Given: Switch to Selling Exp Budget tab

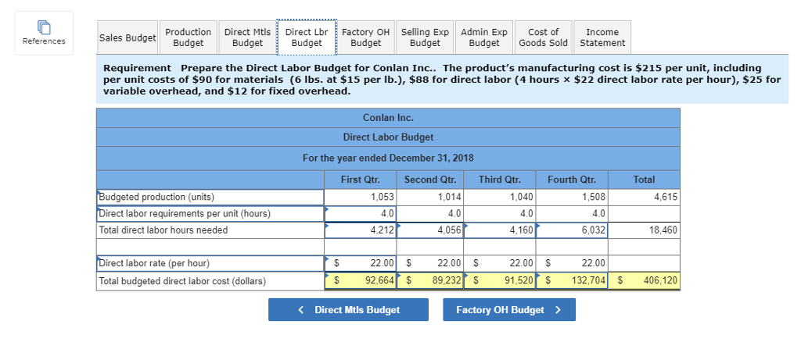Looking at the screenshot, I should (425, 37).
